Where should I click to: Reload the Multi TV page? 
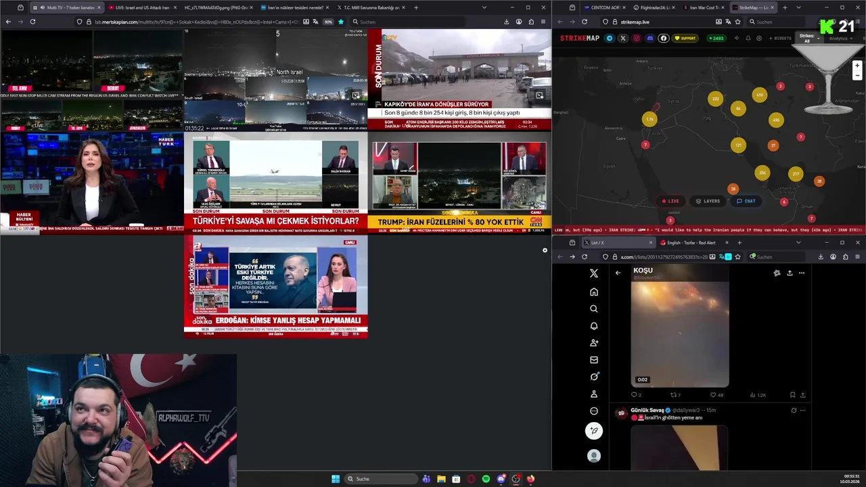[32, 22]
